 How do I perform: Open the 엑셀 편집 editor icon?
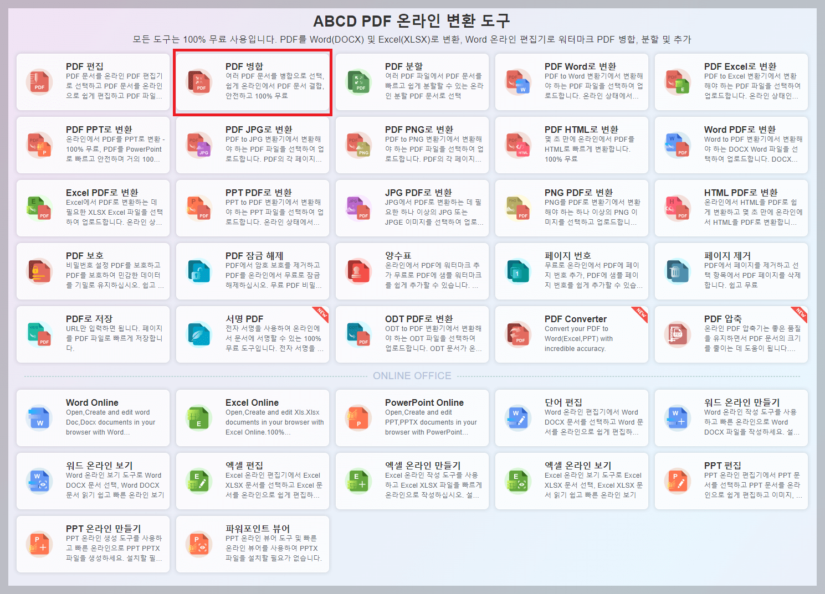(x=199, y=481)
